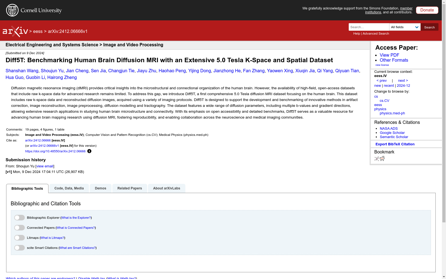Open author Hairong Zheng link

62,78
